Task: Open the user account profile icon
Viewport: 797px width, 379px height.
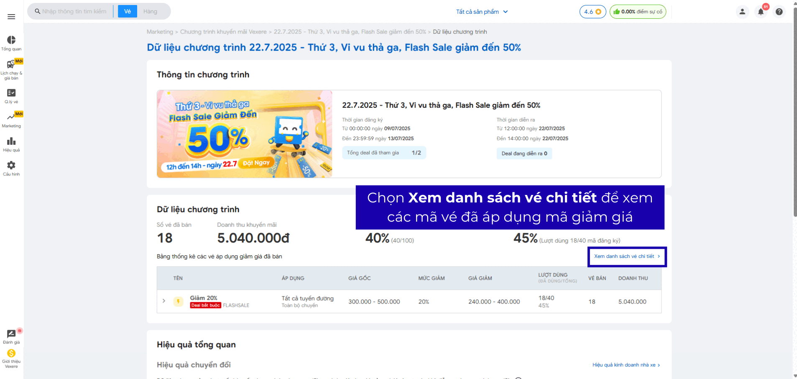Action: click(x=742, y=12)
